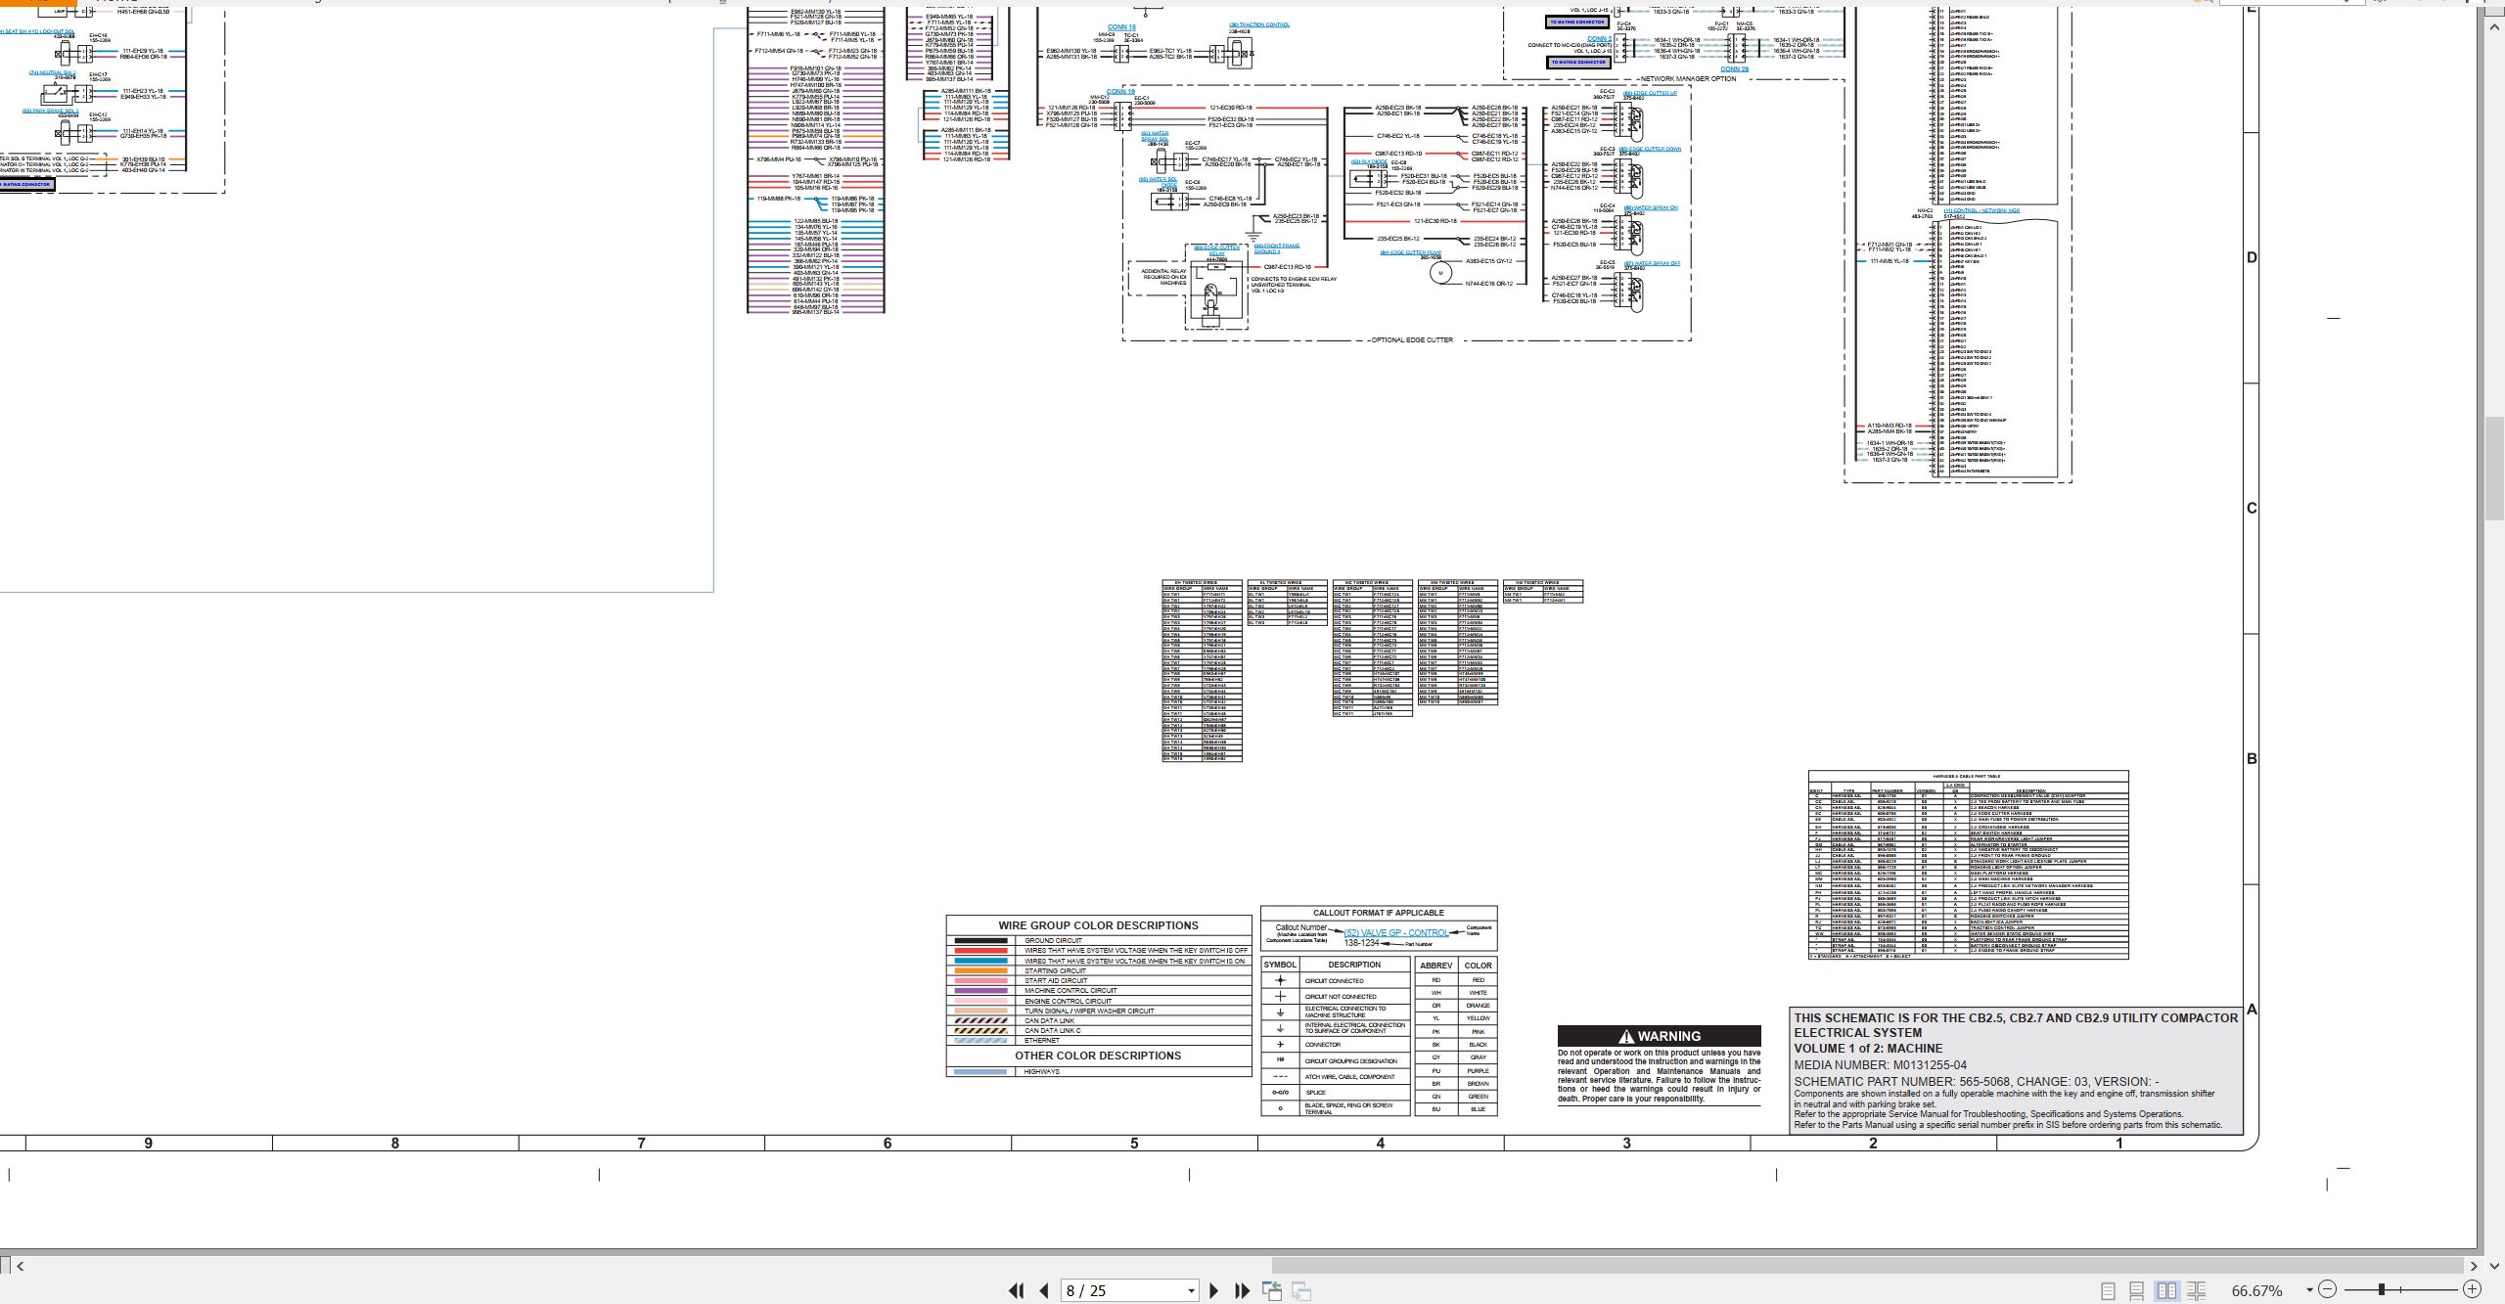
Task: Click the VALVE GP - CONTROL callout link
Action: (x=1395, y=933)
